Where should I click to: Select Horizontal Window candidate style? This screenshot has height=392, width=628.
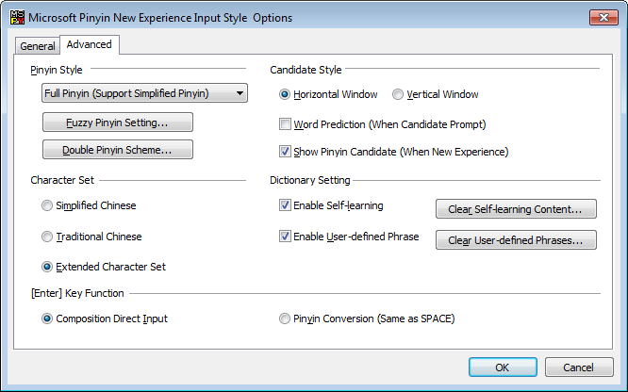pos(286,94)
